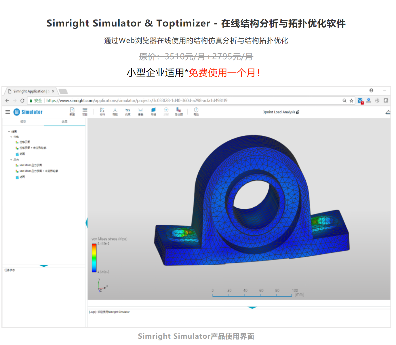Click the grey globe browser extension icon

[x=377, y=101]
